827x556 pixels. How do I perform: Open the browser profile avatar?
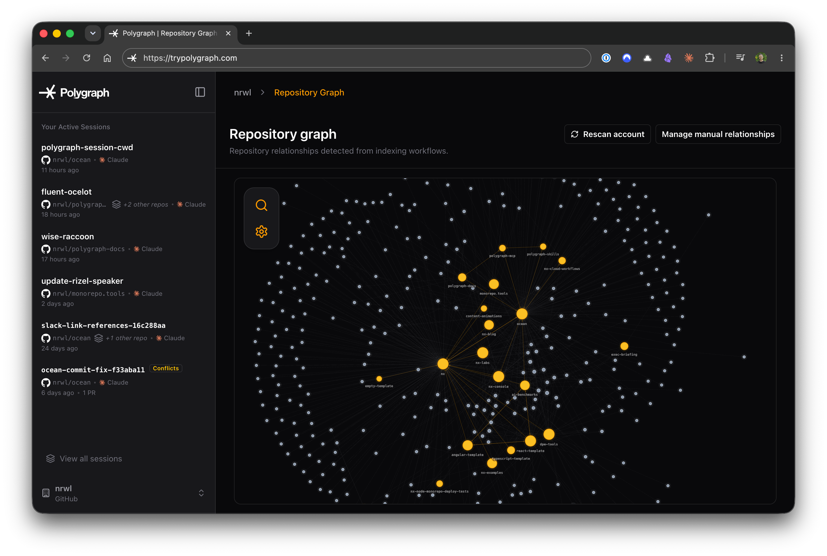click(761, 58)
